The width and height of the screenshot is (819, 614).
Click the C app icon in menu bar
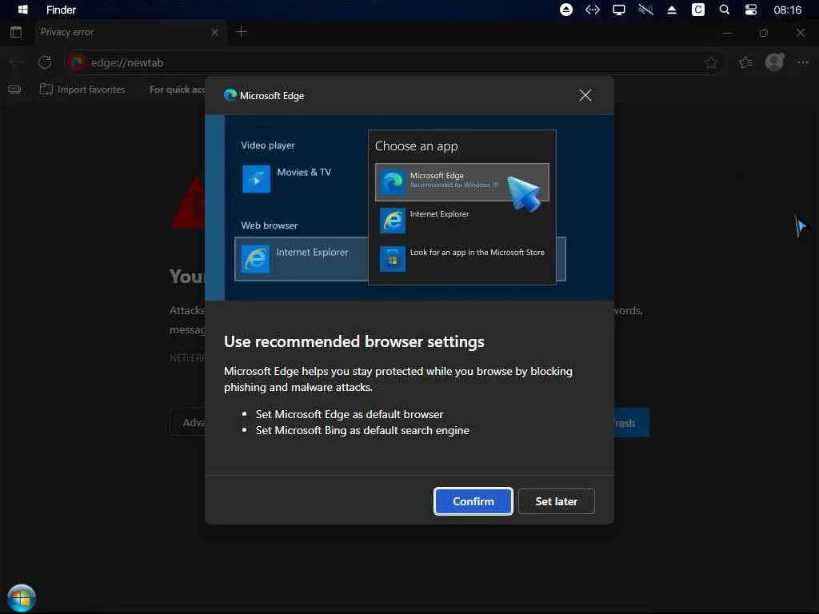697,10
